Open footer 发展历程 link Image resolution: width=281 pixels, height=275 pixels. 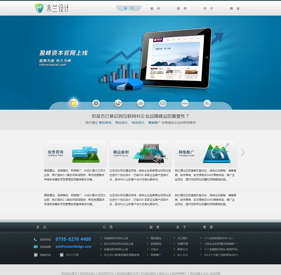[x=183, y=244]
